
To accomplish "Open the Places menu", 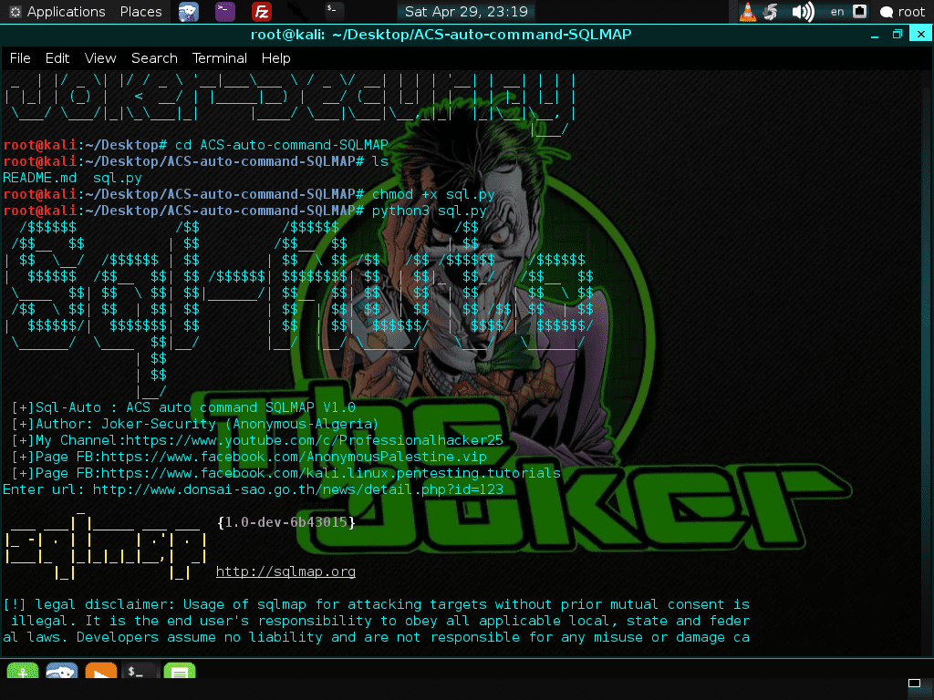I will (x=140, y=12).
